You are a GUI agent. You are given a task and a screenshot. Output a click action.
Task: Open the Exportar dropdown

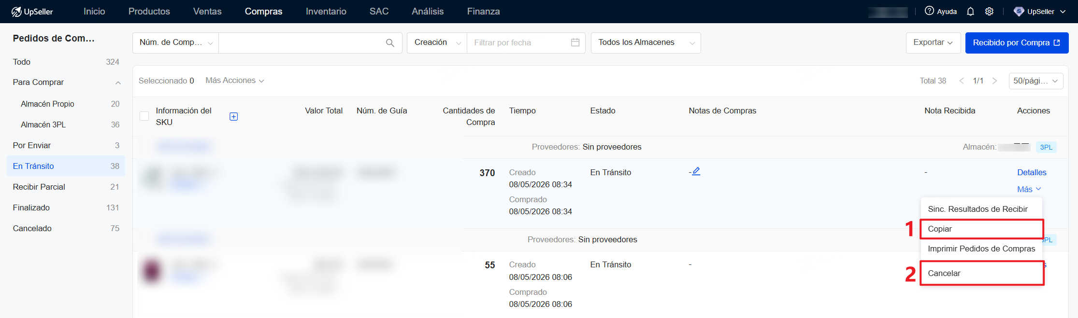tap(933, 43)
